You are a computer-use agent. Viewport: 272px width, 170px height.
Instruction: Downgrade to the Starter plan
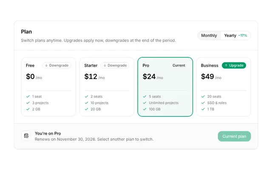click(x=115, y=65)
